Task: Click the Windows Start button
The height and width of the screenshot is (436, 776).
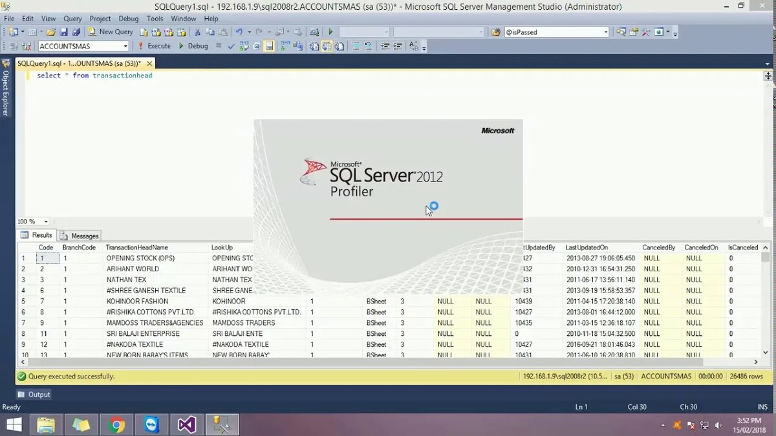Action: (x=14, y=424)
